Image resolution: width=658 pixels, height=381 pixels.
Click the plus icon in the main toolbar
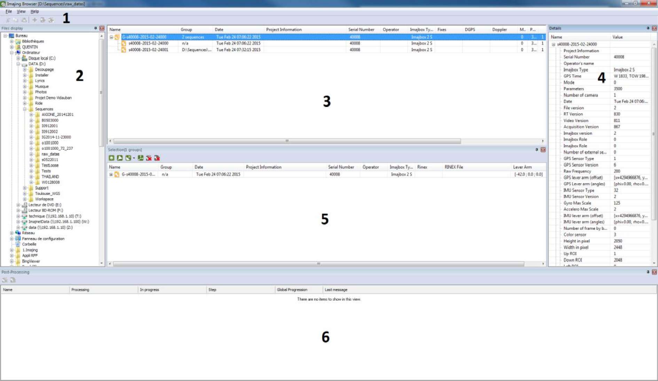pos(34,20)
